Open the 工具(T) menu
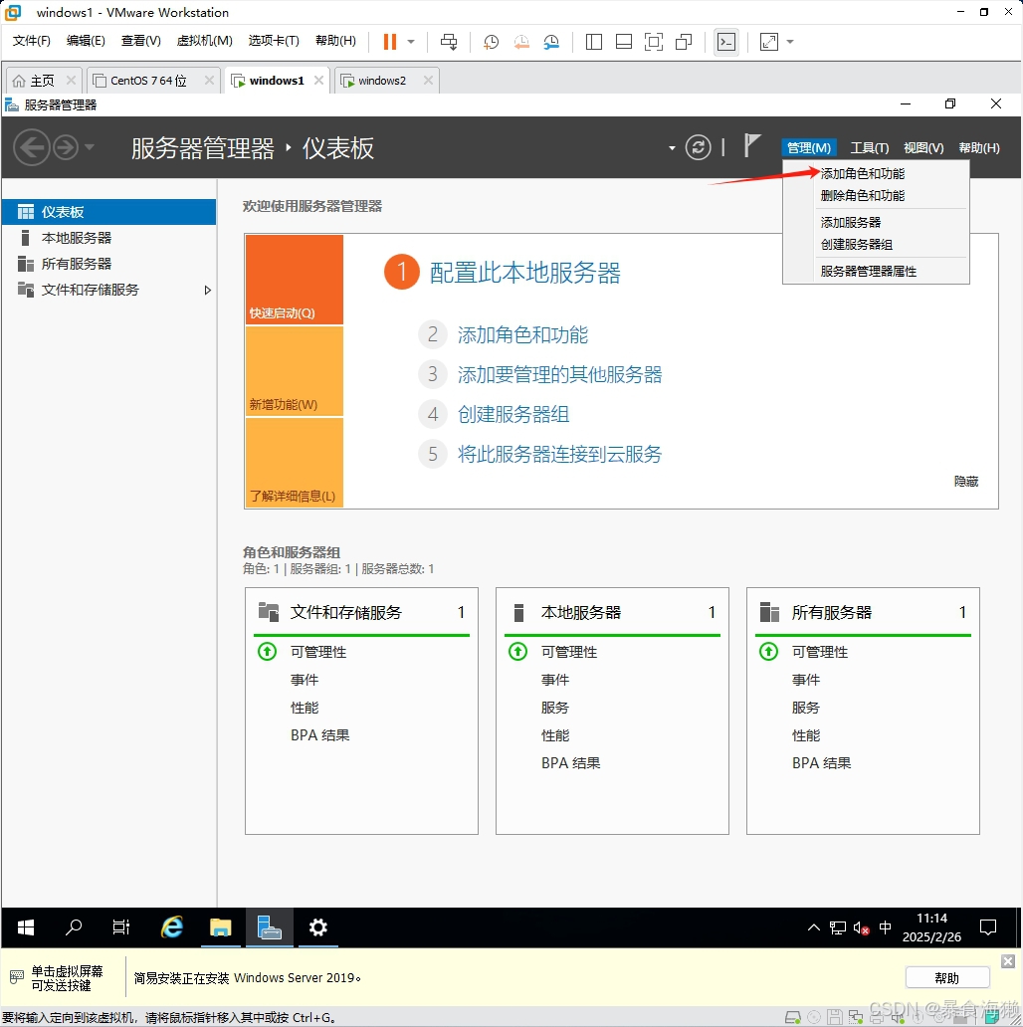 tap(869, 148)
